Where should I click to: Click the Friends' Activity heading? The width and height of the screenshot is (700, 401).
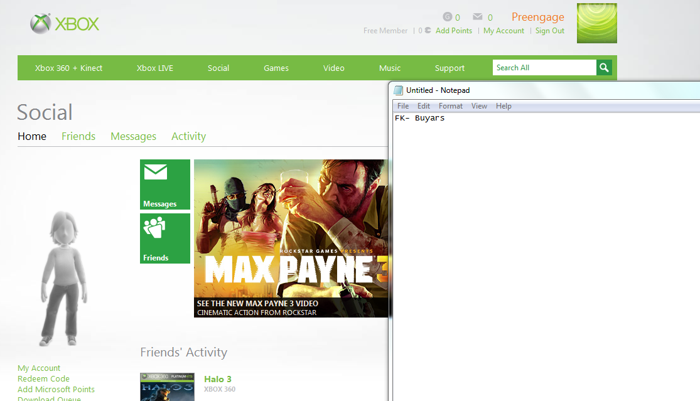tap(184, 353)
